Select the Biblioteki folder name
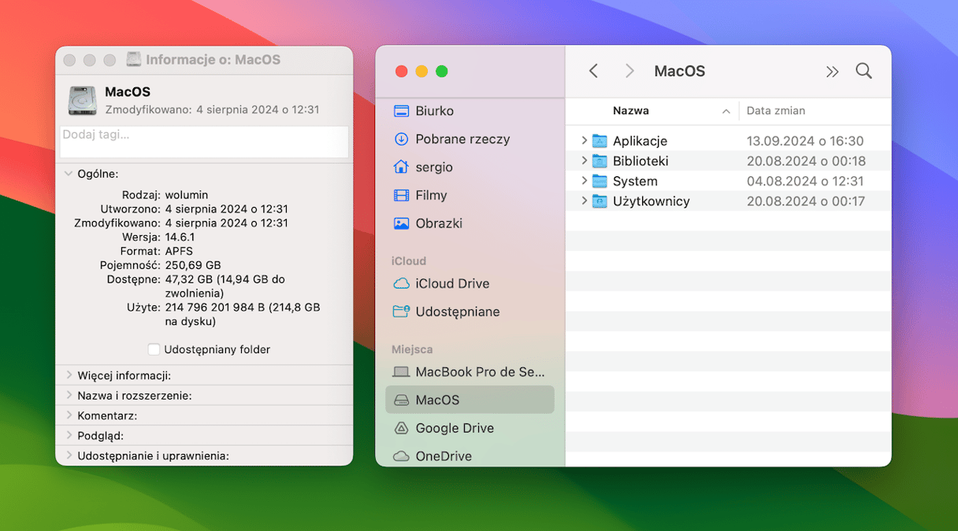958x531 pixels. click(x=641, y=161)
